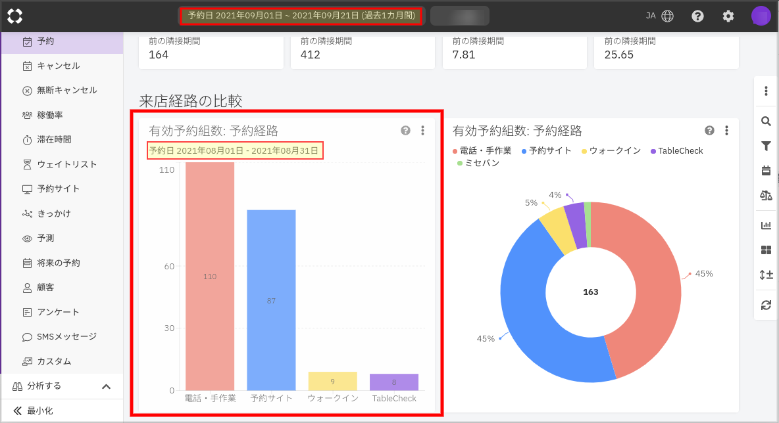Open the filter funnel tool
This screenshot has width=779, height=423.
[766, 146]
